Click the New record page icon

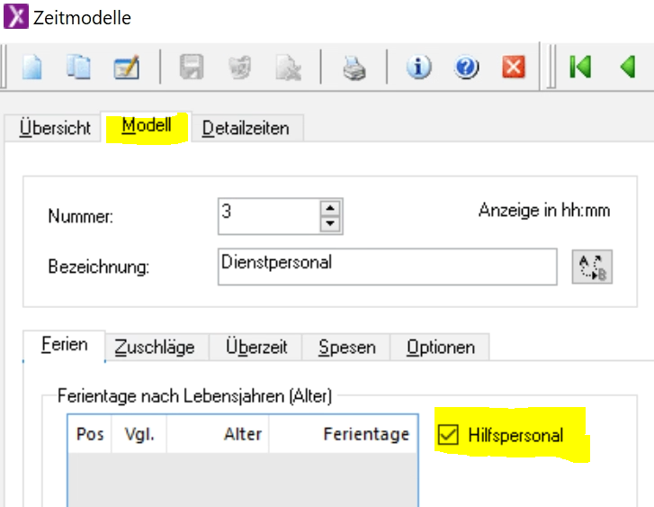pyautogui.click(x=33, y=68)
